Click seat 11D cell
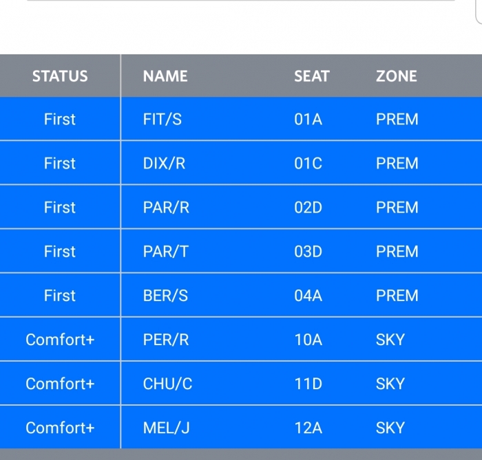 click(308, 384)
